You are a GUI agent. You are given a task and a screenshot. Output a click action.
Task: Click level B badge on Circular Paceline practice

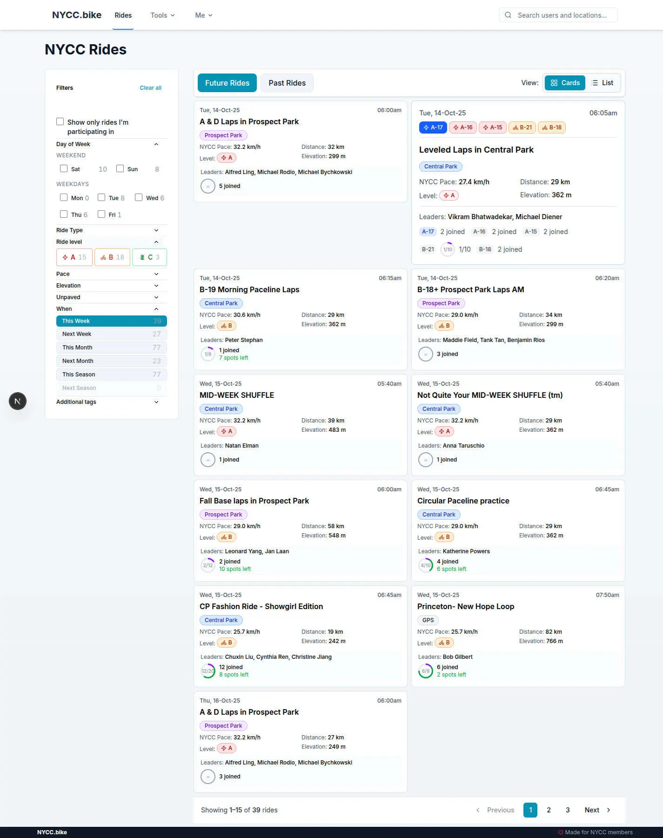tap(444, 537)
